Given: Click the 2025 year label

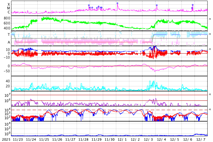Looking at the screenshot, I should click(x=6, y=139).
